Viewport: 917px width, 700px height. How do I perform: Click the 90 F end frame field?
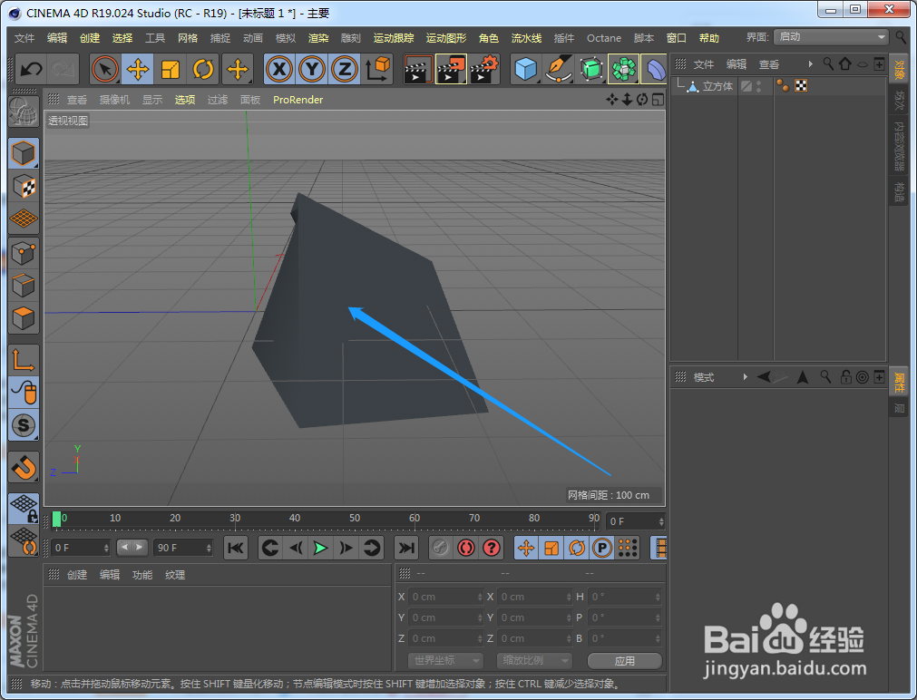(x=183, y=548)
